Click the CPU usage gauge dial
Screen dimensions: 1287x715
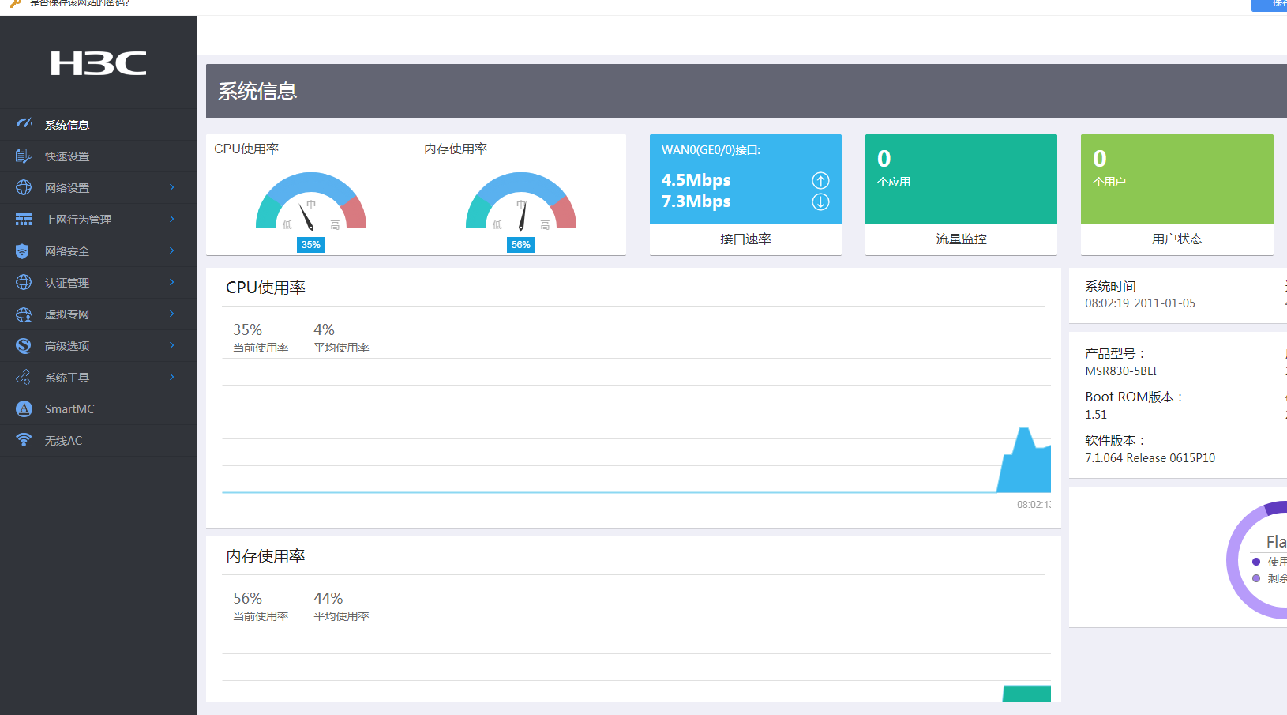[x=311, y=201]
